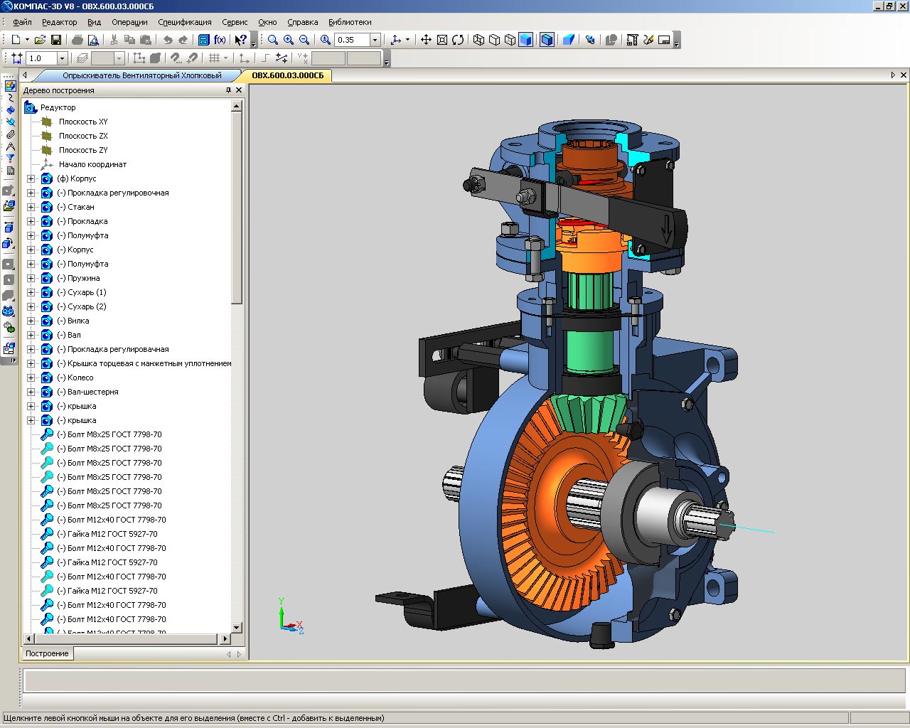The image size is (910, 728).
Task: Click the Построение tab at panel bottom
Action: click(x=47, y=653)
